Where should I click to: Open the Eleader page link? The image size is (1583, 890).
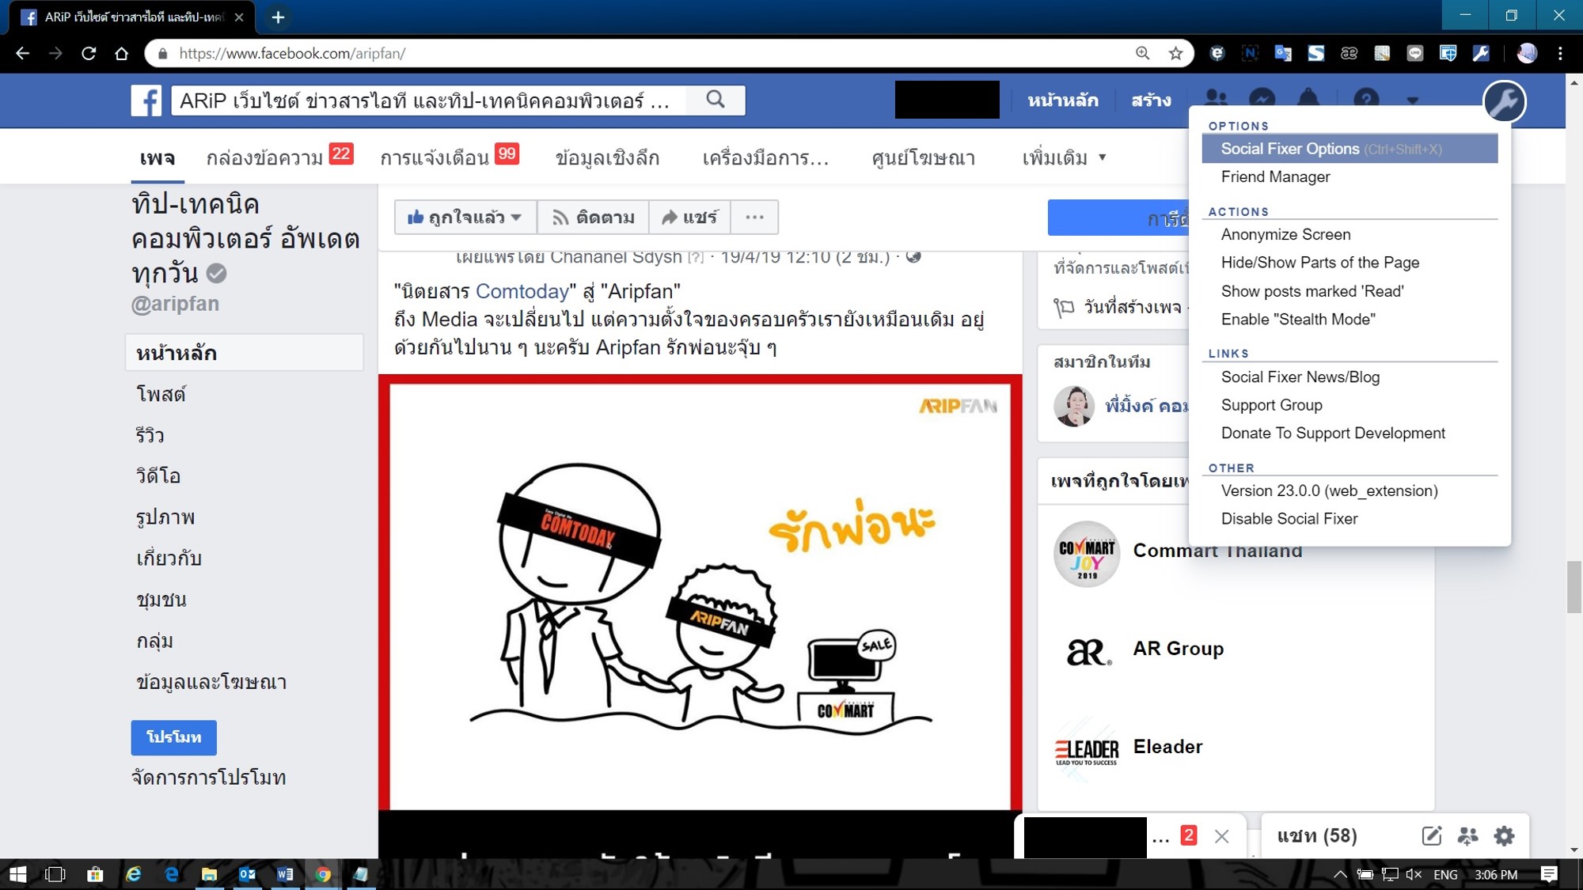1167,747
